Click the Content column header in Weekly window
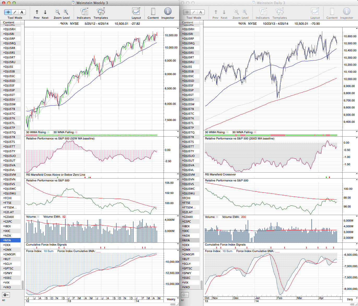Image resolution: width=358 pixels, height=306 pixels. tap(9, 22)
